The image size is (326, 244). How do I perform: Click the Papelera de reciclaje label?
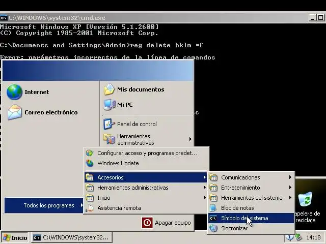click(307, 217)
